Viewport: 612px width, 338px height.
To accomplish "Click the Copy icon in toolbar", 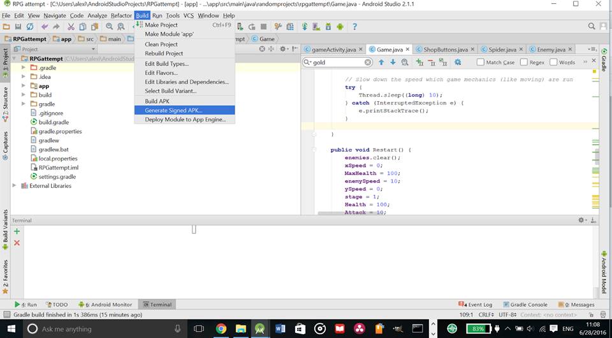I will pyautogui.click(x=83, y=27).
